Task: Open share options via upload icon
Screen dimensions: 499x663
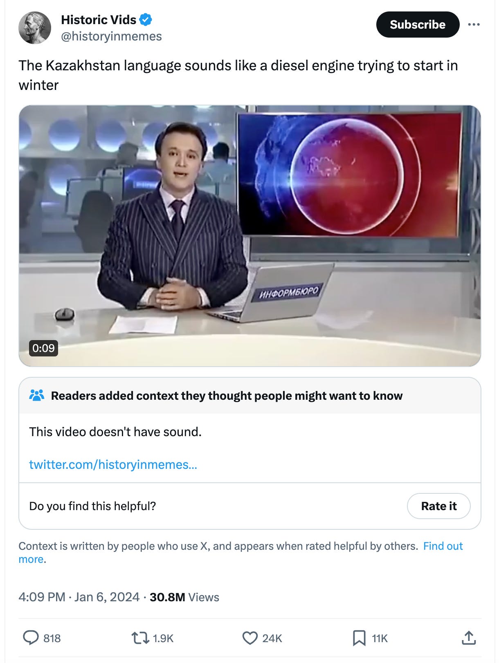Action: [469, 638]
